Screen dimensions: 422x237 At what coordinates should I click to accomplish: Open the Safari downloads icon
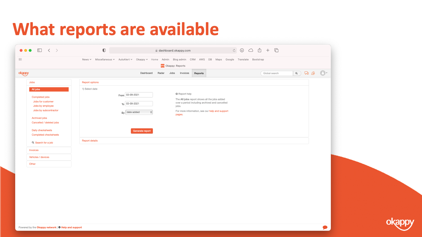pyautogui.click(x=242, y=50)
